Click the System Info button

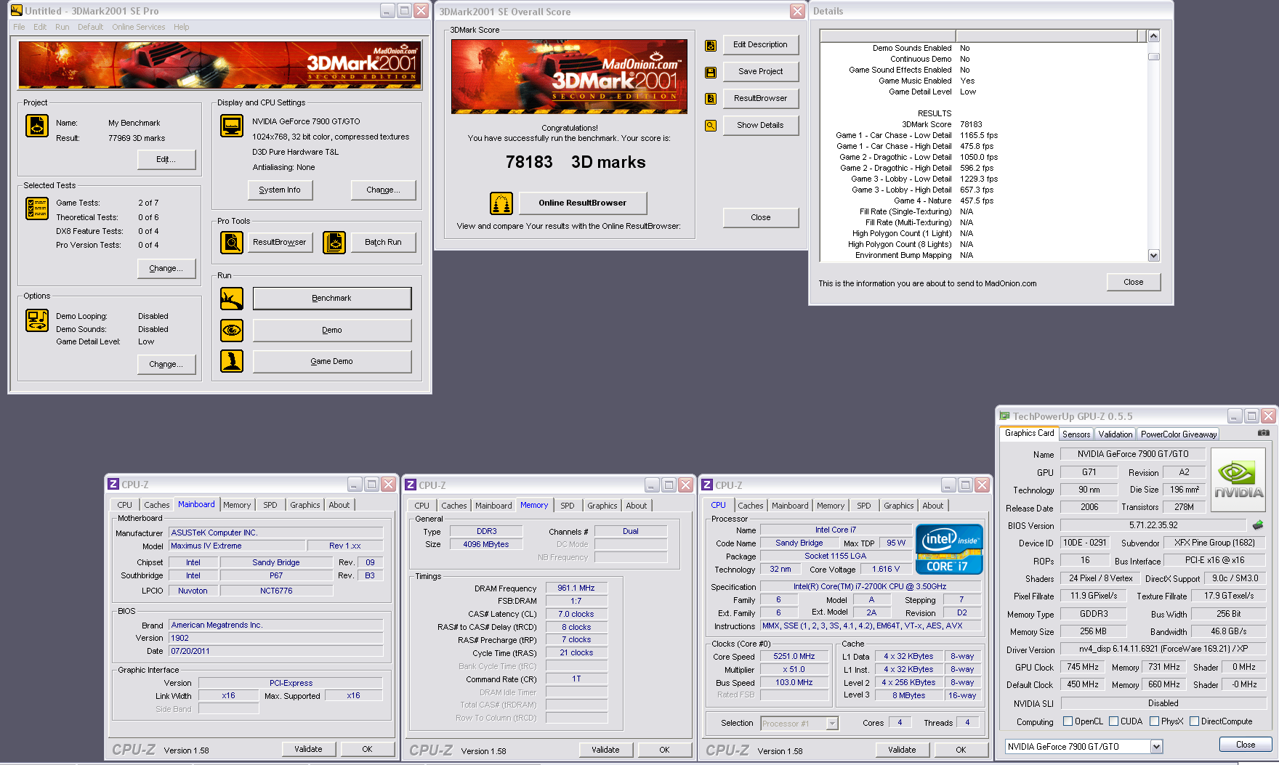[280, 190]
